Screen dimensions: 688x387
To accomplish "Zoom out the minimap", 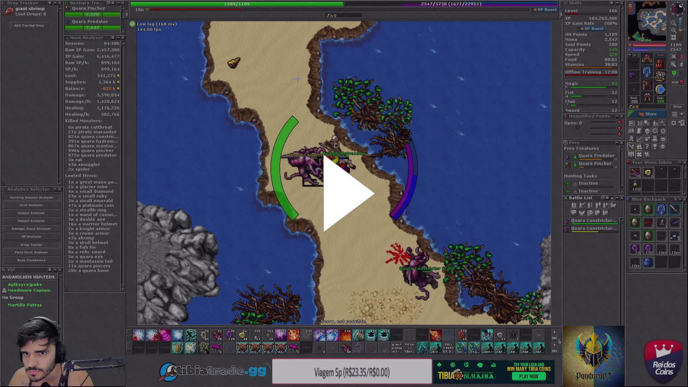I will click(674, 23).
